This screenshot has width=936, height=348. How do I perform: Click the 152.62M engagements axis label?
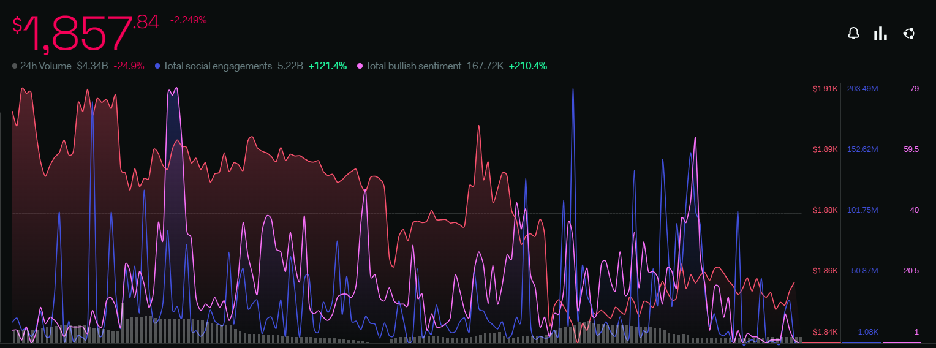pyautogui.click(x=862, y=149)
